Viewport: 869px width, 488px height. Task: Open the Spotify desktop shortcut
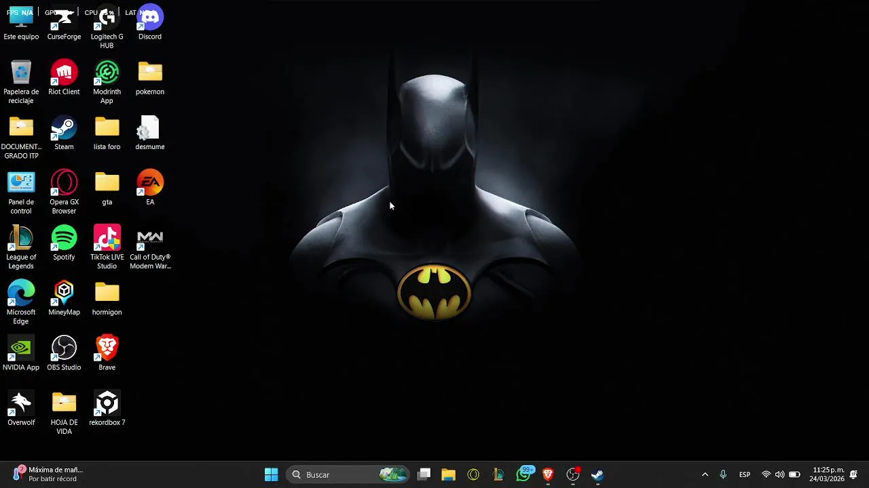pyautogui.click(x=64, y=243)
